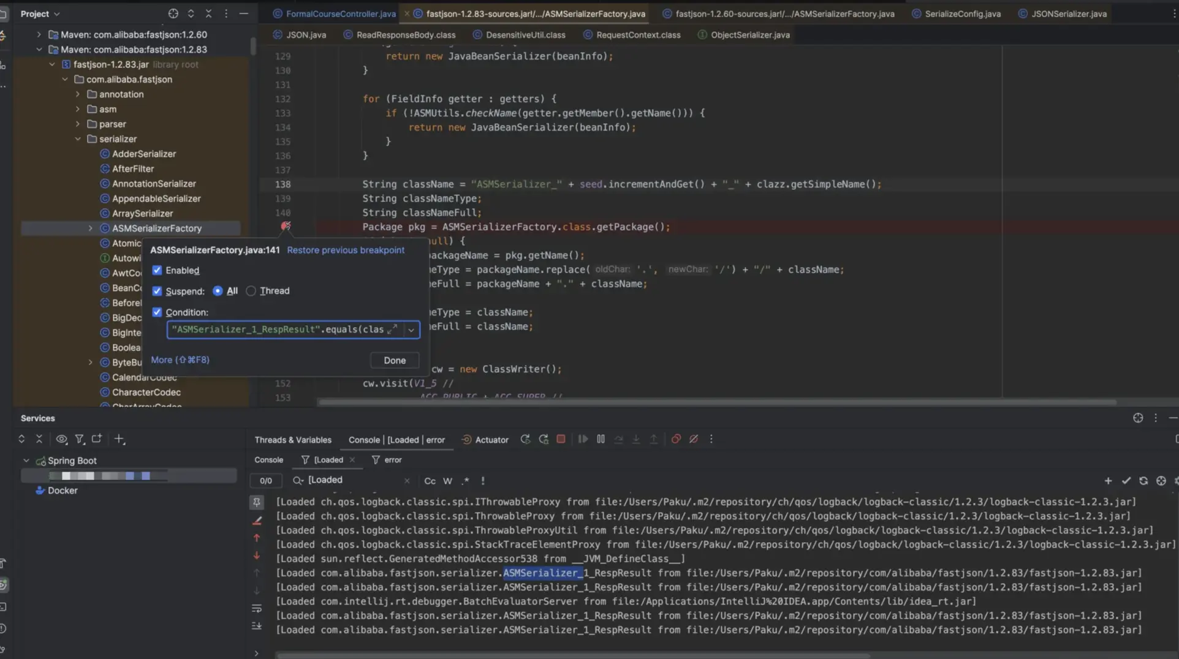Image resolution: width=1179 pixels, height=659 pixels.
Task: Click red up-arrow icon in console gutter
Action: 257,538
